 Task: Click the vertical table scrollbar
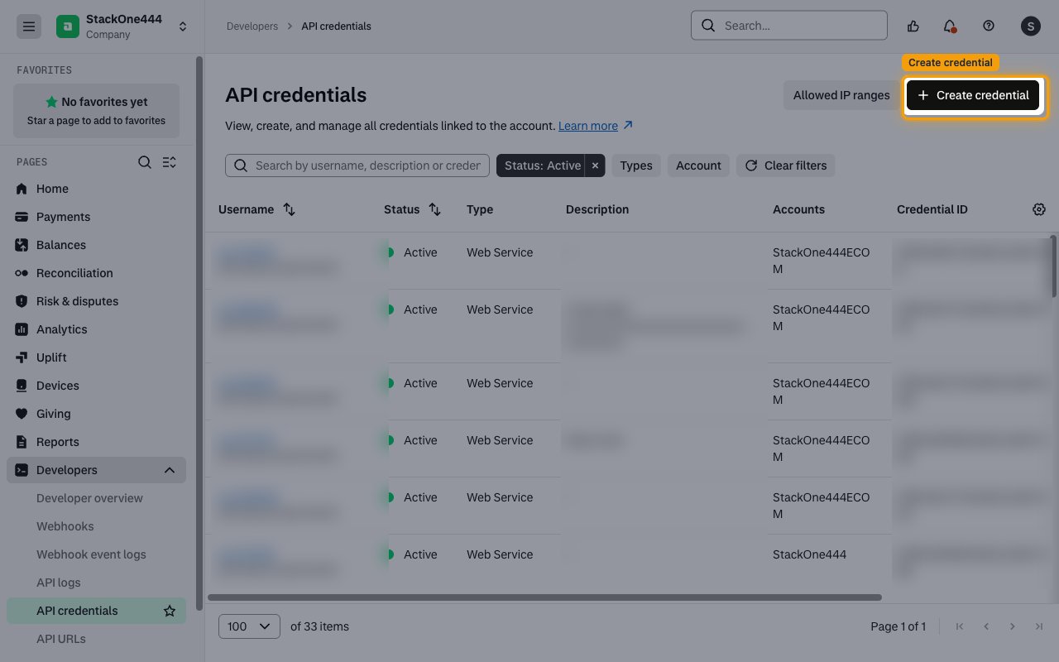[x=1053, y=266]
